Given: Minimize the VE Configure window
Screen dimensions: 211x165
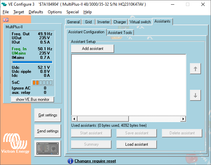Looking at the screenshot, I should pos(173,4).
